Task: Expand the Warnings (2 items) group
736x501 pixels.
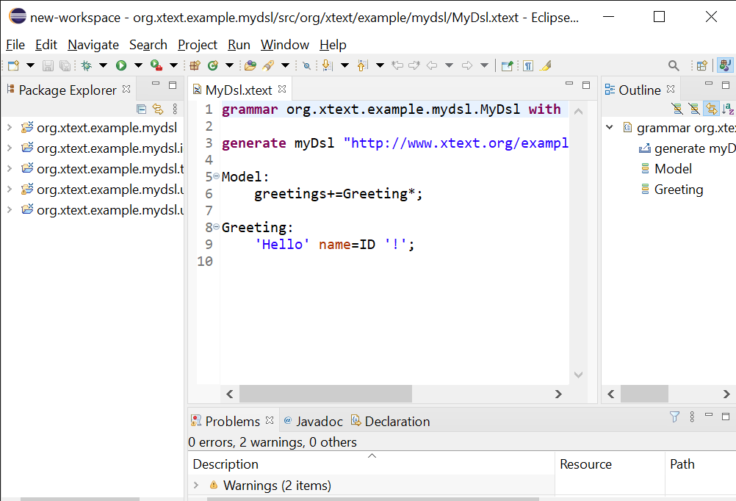Action: pyautogui.click(x=196, y=485)
